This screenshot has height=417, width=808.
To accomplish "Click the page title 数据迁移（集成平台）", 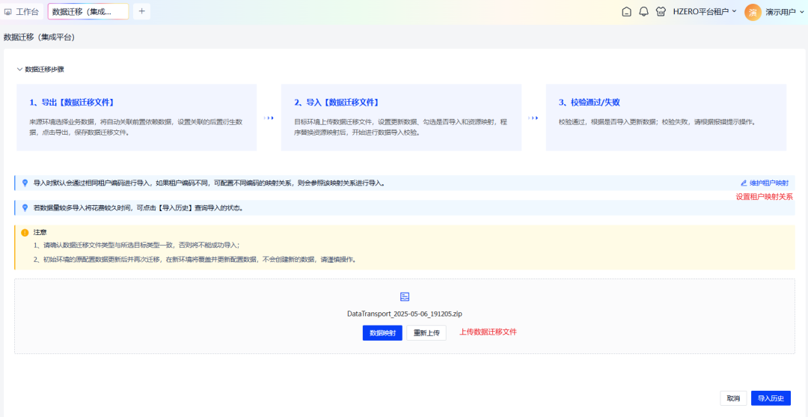I will tap(39, 37).
